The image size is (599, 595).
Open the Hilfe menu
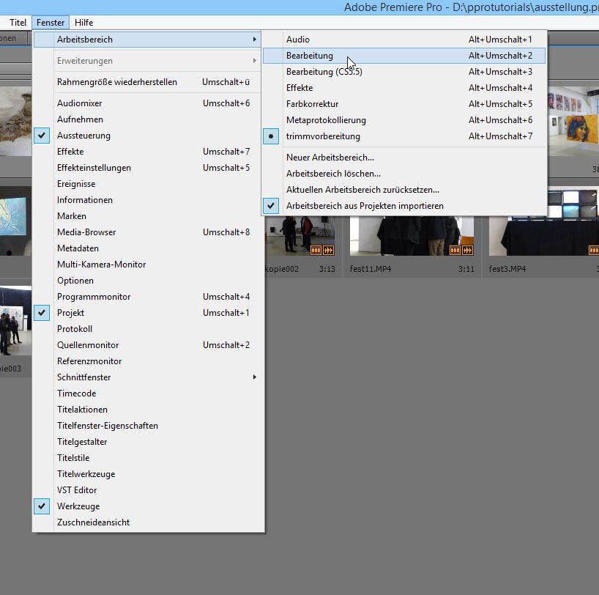83,23
